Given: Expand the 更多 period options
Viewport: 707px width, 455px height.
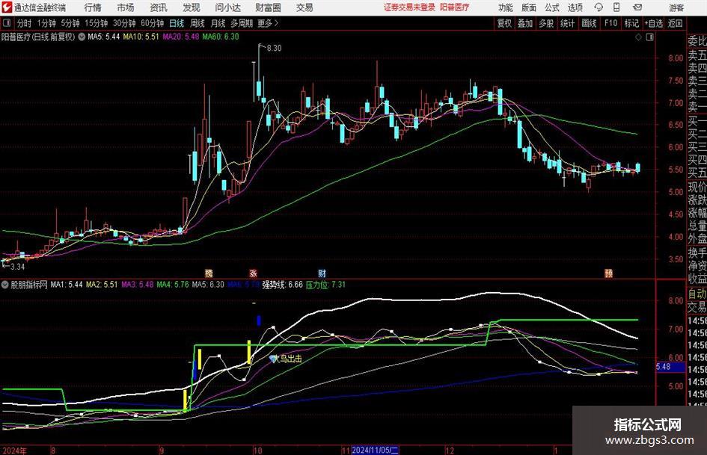Looking at the screenshot, I should click(268, 23).
